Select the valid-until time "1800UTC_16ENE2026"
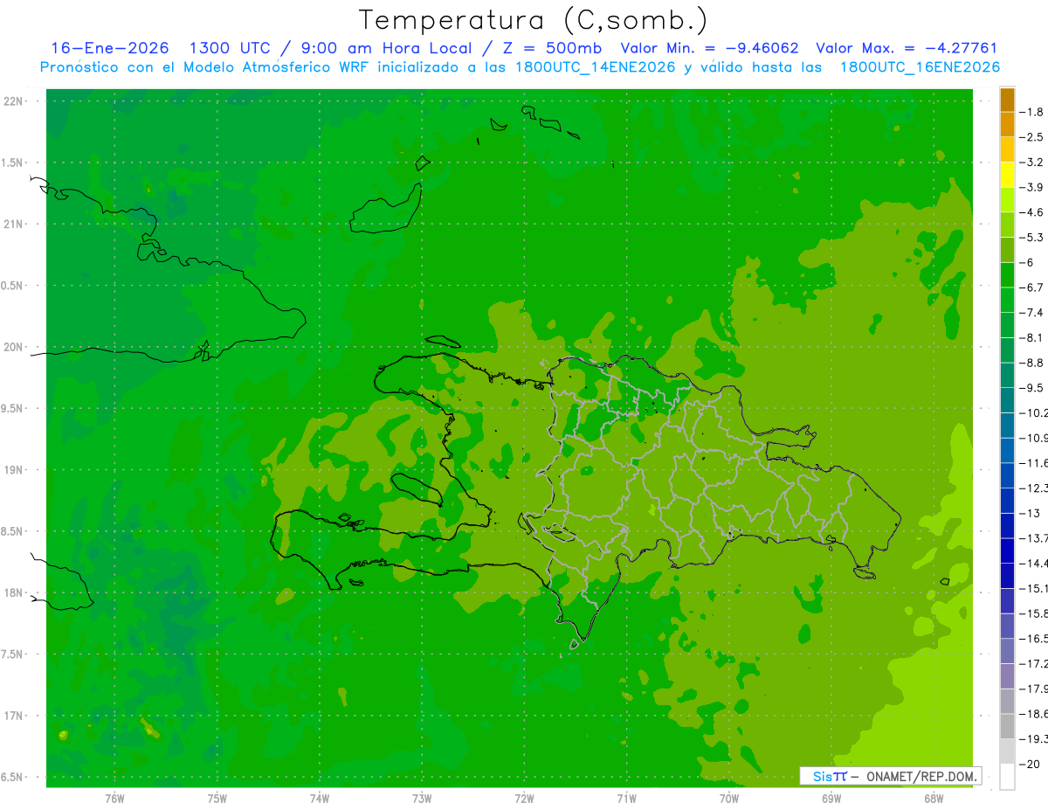The width and height of the screenshot is (1048, 810). click(920, 67)
